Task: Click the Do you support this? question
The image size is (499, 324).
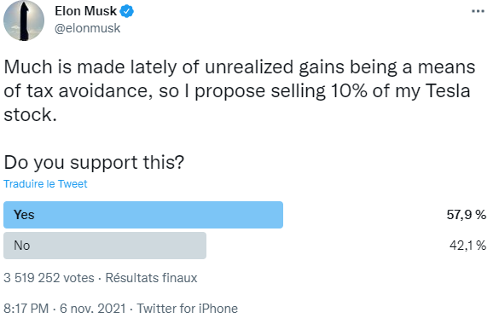Action: coord(94,163)
